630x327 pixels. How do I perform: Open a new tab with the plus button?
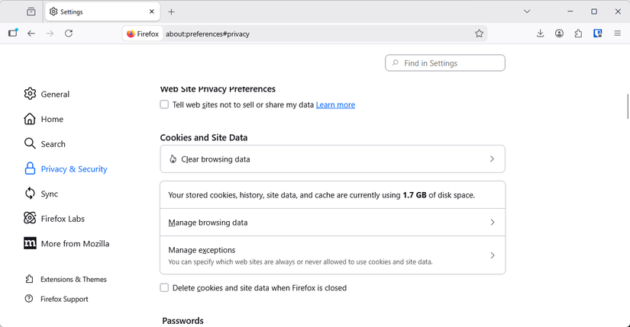point(171,11)
